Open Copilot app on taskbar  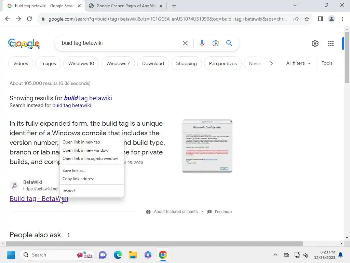(148, 255)
